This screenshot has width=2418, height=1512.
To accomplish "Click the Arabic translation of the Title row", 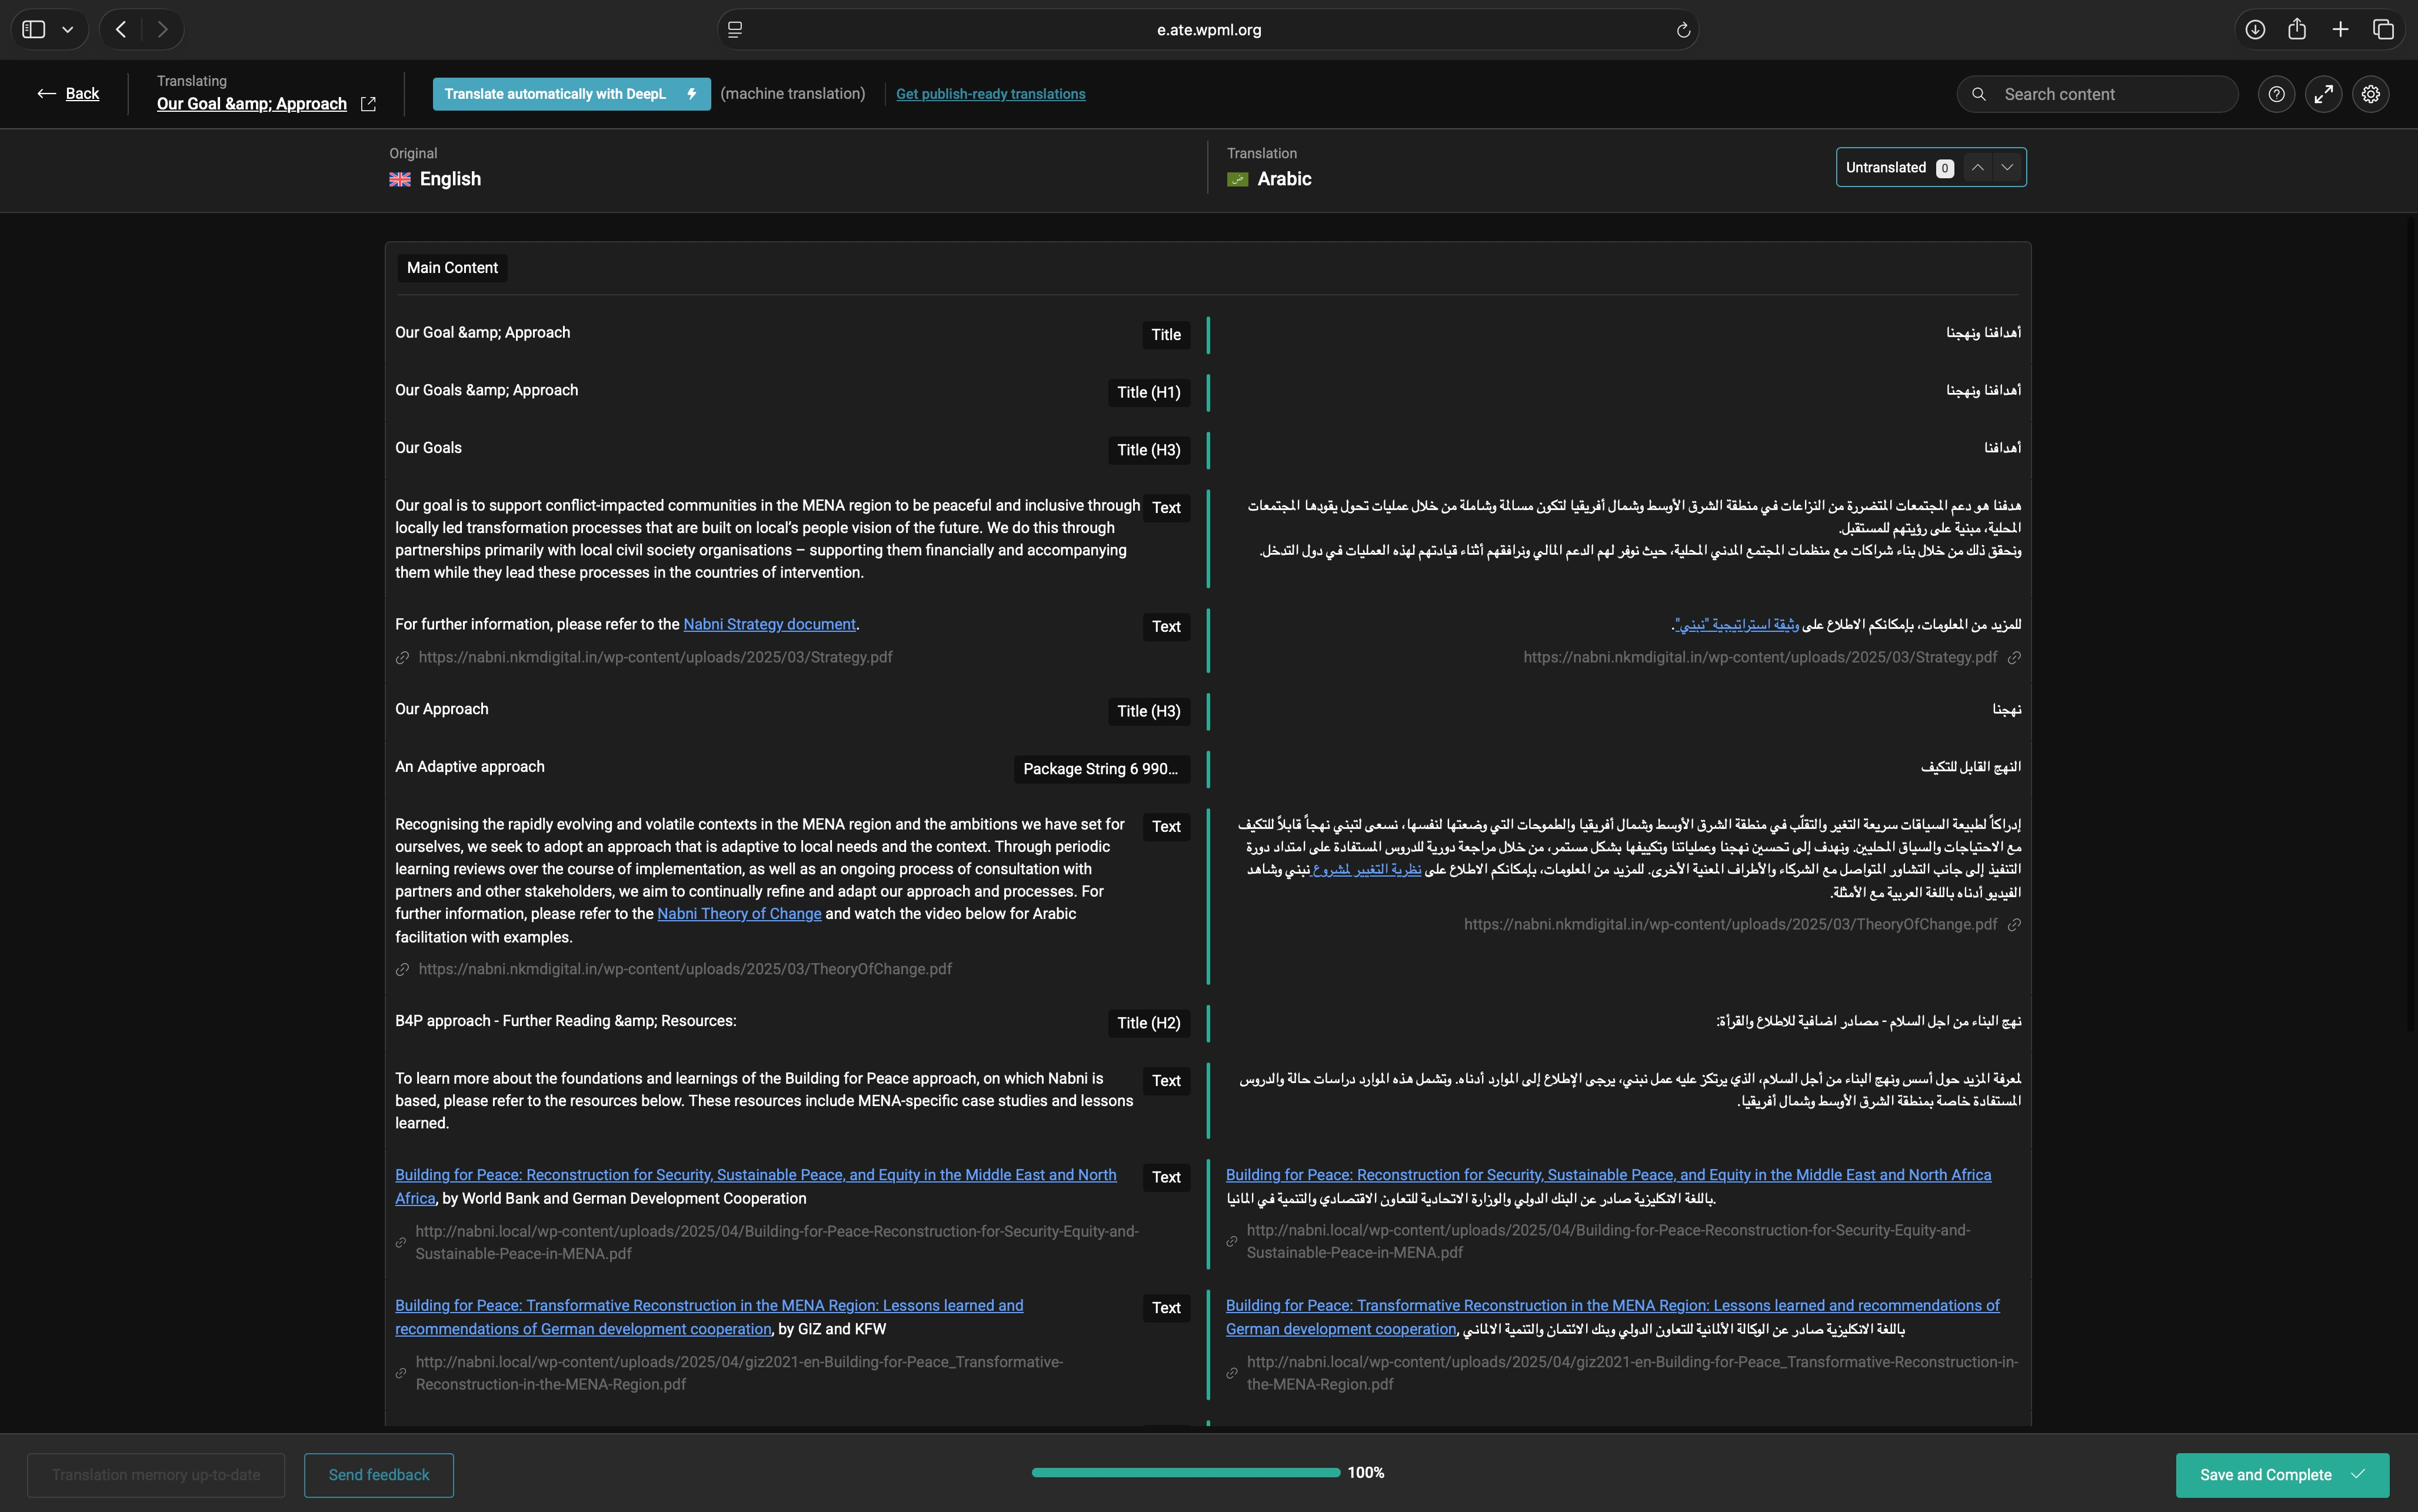I will pos(1983,333).
